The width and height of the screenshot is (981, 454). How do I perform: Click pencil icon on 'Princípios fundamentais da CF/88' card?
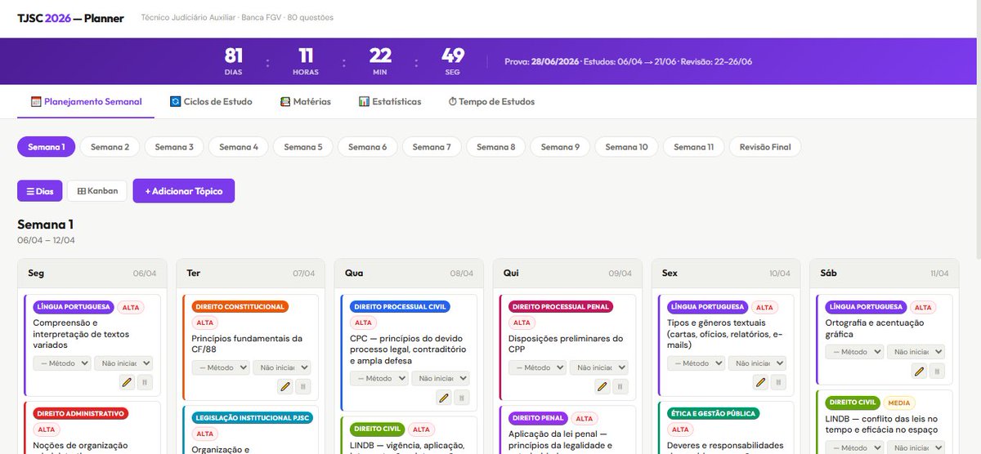[x=285, y=386]
